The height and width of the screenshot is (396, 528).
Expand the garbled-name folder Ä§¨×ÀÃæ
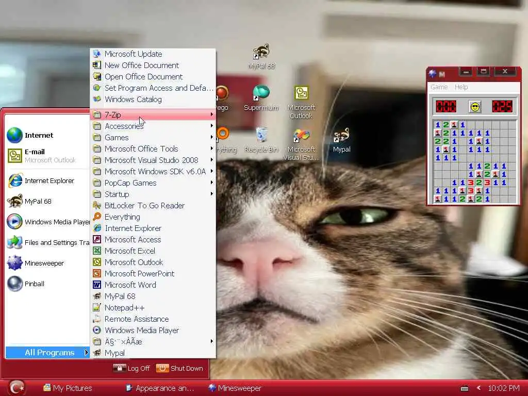point(153,341)
